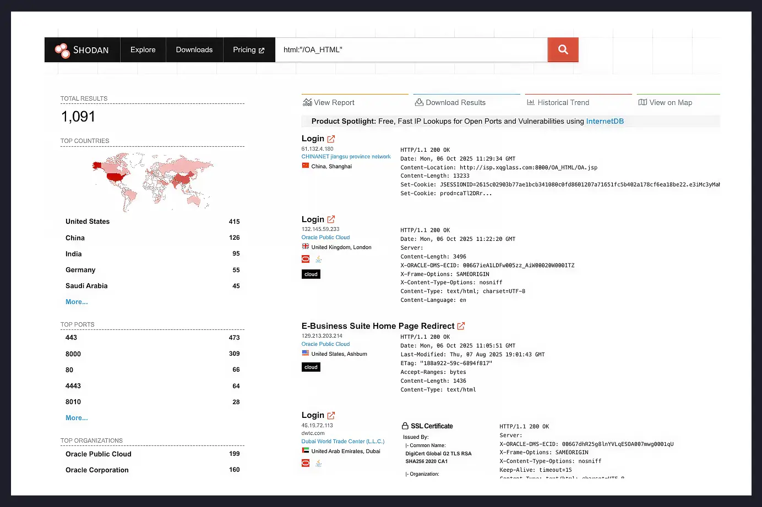762x507 pixels.
Task: Expand More under Top Ports
Action: coord(76,417)
